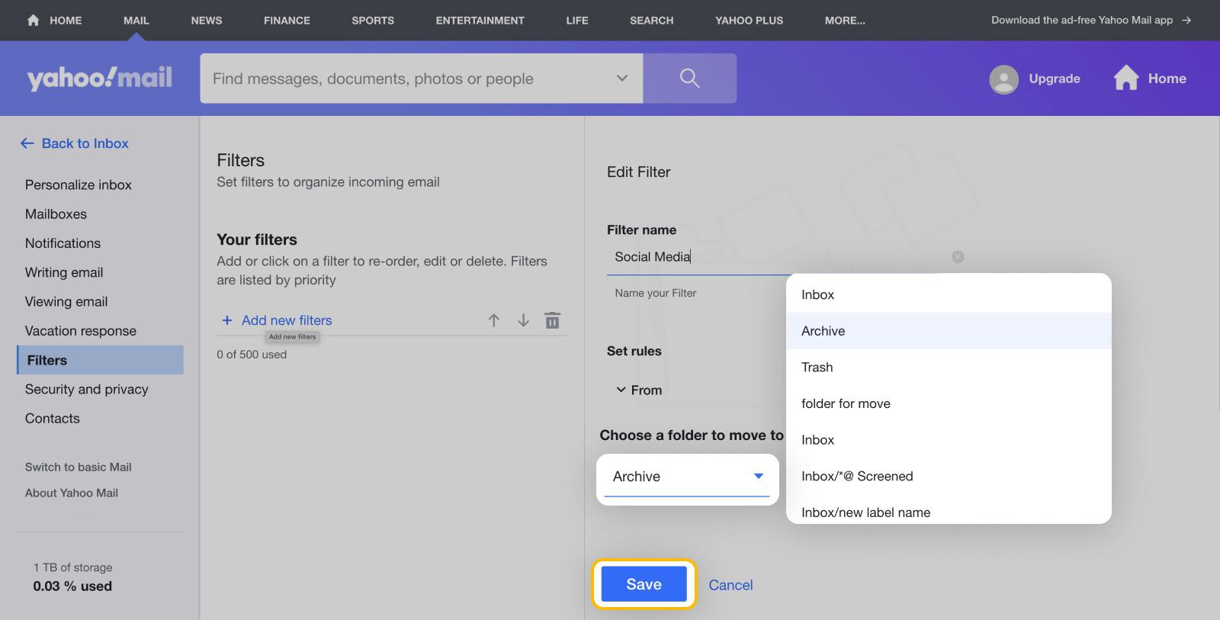Open Viewing email settings
Screen dimensions: 1220x620
66,301
